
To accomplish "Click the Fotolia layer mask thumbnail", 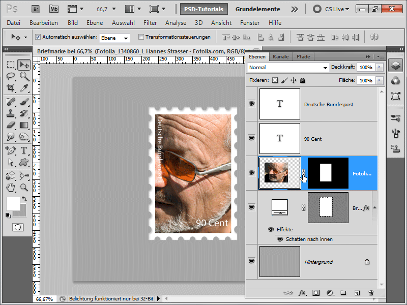I will click(328, 173).
